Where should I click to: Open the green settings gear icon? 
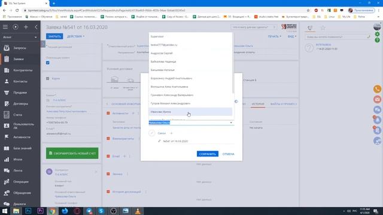[x=378, y=34]
